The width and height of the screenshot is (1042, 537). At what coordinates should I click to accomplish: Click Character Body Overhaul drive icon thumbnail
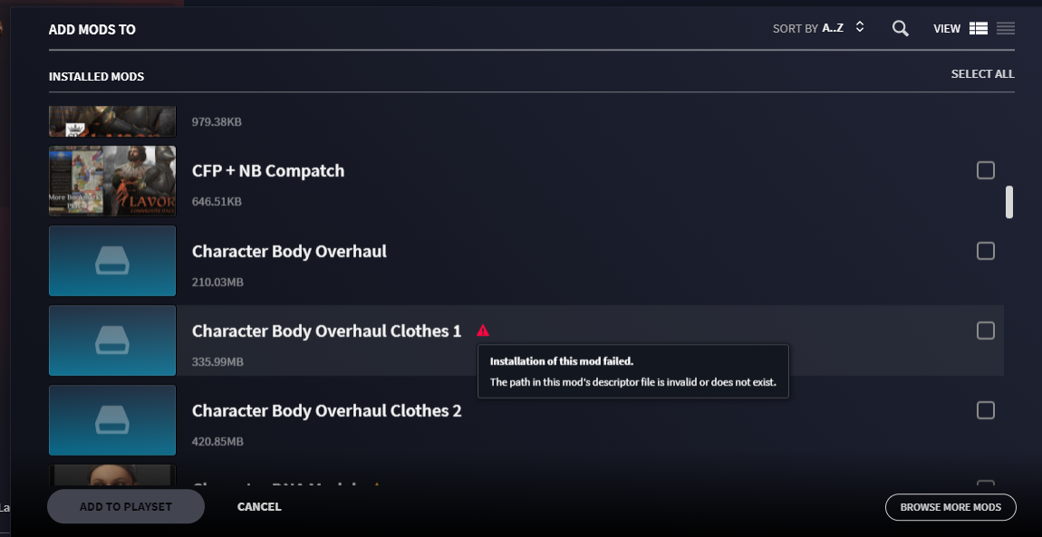tap(112, 261)
